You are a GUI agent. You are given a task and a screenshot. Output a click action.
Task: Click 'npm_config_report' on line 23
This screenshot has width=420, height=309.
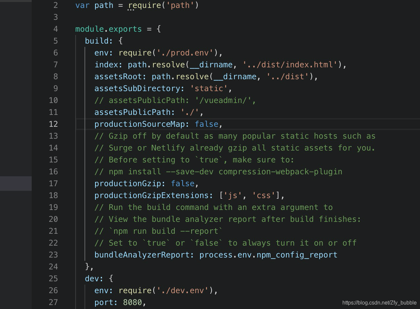click(x=297, y=255)
